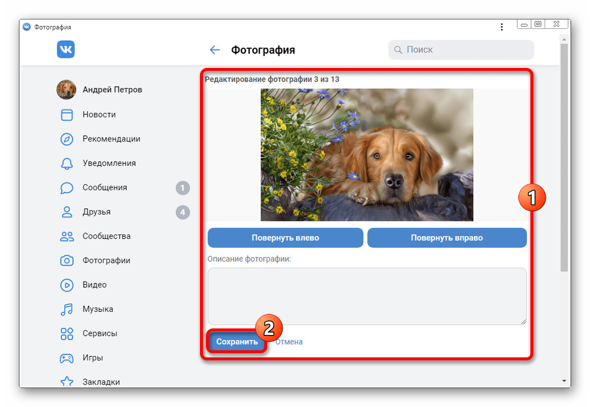Screen dimensions: 590x407
Task: Open Андрей Петров profile avatar
Action: click(x=66, y=89)
